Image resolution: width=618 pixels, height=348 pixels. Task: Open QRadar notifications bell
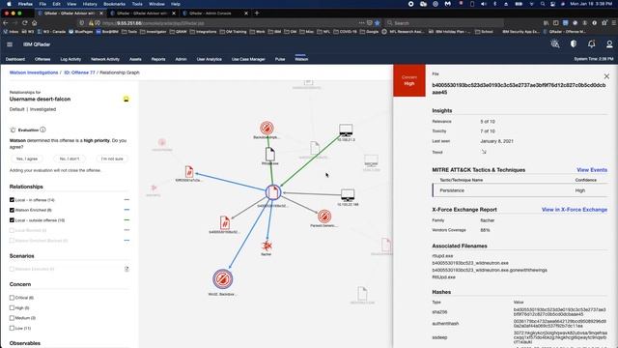click(592, 44)
